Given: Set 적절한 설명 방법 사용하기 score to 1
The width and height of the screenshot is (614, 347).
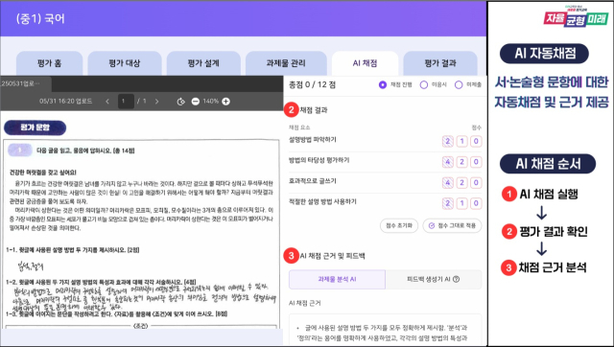Looking at the screenshot, I should tap(462, 203).
